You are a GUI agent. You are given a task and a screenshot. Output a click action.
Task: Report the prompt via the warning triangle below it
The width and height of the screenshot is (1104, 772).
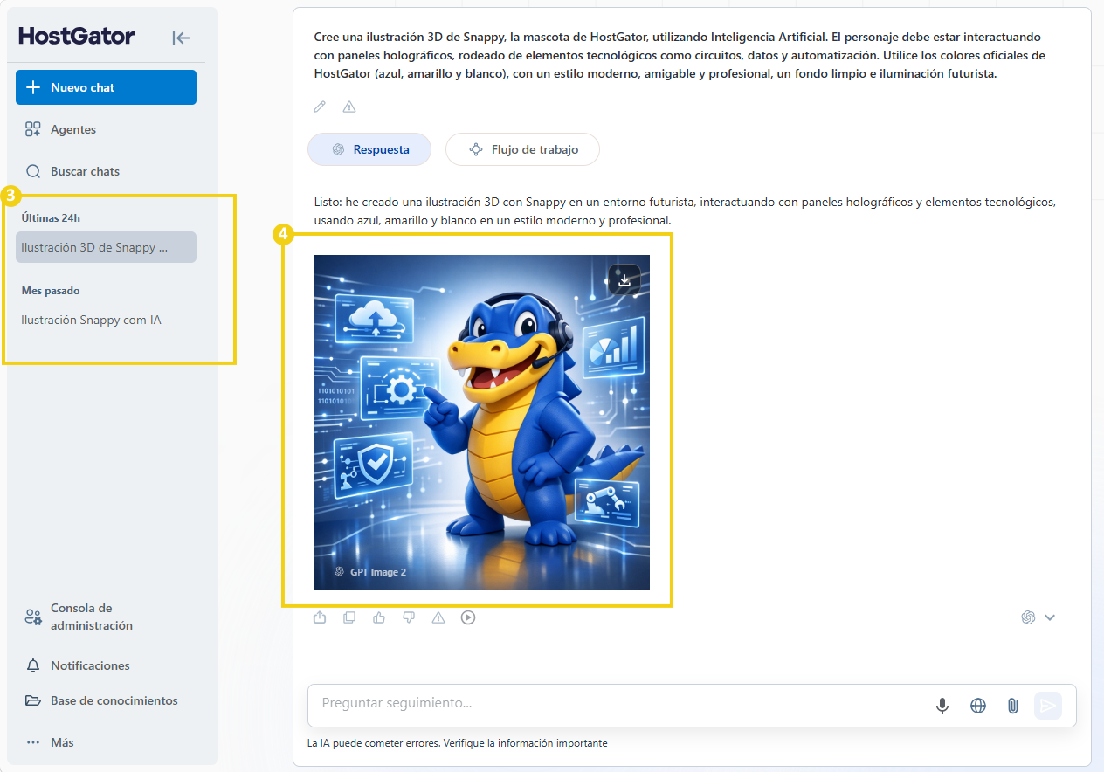coord(349,107)
